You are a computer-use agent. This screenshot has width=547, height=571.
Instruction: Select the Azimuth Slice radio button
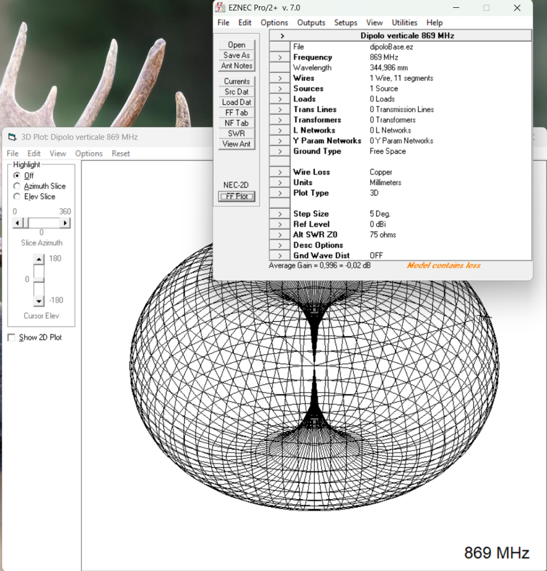17,186
